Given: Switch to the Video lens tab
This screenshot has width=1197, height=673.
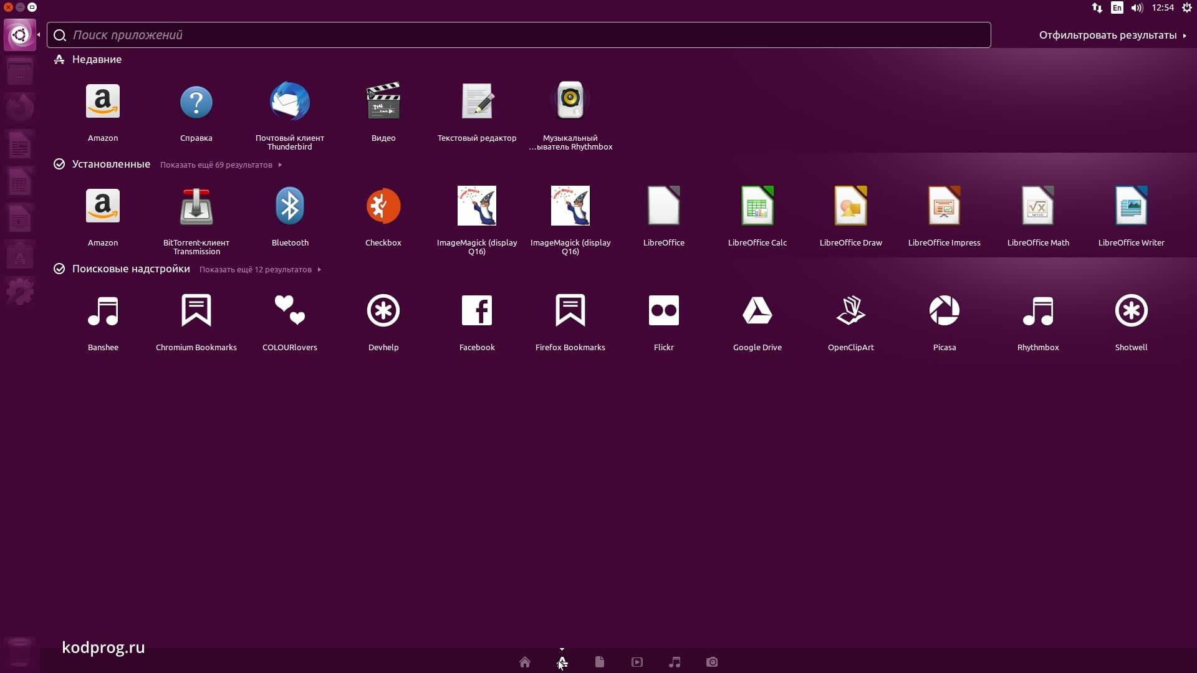Looking at the screenshot, I should click(637, 662).
